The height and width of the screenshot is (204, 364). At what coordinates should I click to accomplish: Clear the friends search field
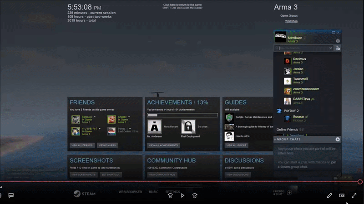pos(331,48)
